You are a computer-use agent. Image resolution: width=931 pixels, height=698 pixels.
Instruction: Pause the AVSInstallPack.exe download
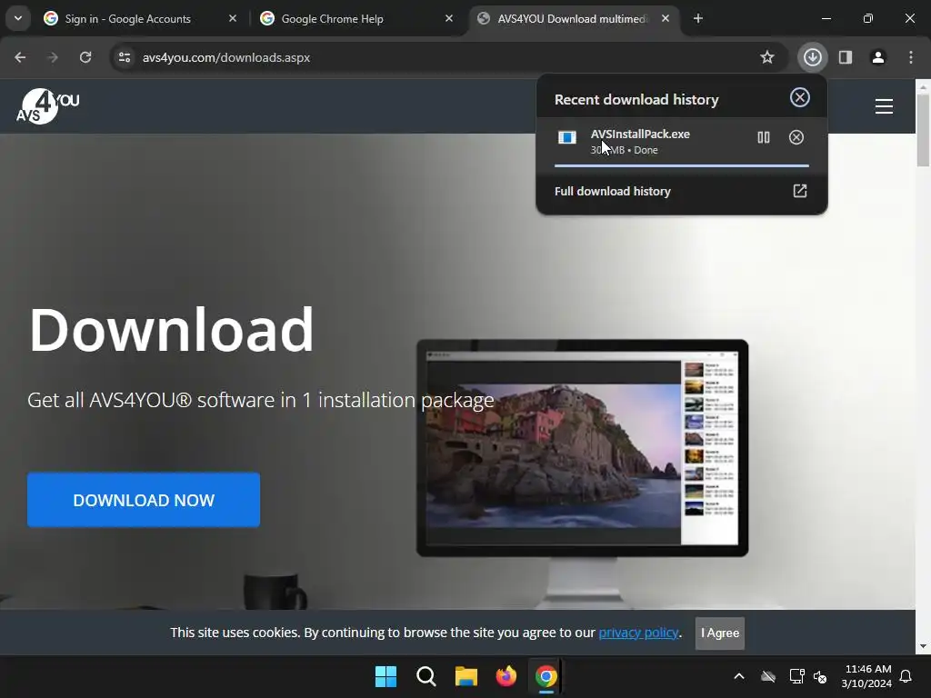pyautogui.click(x=764, y=138)
